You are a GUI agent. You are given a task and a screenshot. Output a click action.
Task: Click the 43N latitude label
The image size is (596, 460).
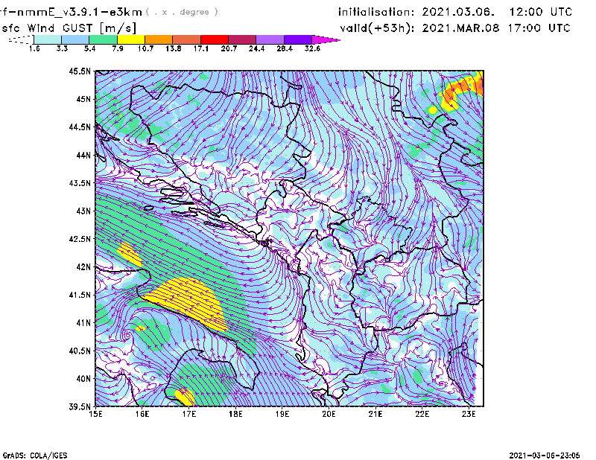(x=83, y=211)
